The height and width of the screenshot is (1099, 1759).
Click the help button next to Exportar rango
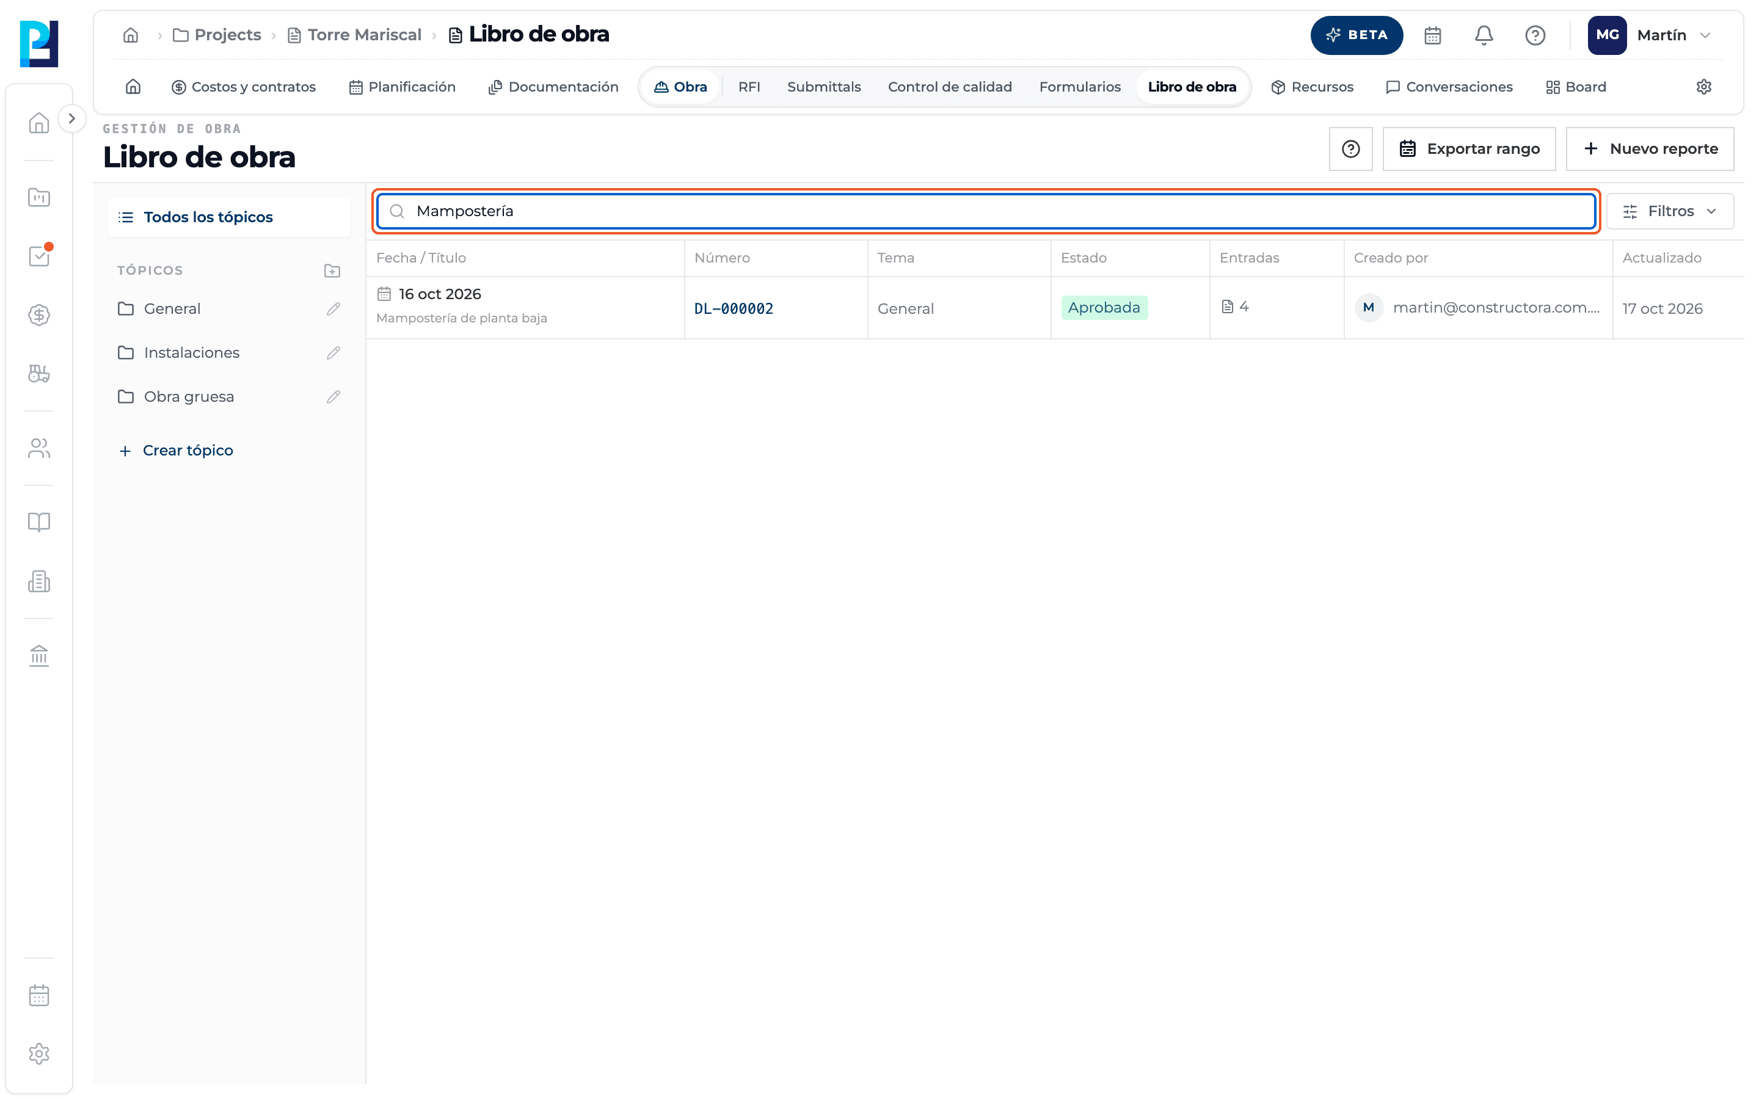coord(1350,149)
